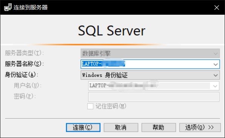The height and width of the screenshot is (138, 225).
Task: Click the 服务器类型(T) label
Action: pos(24,53)
